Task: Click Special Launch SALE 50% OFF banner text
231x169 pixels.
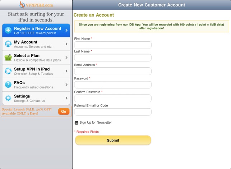Action: click(27, 111)
